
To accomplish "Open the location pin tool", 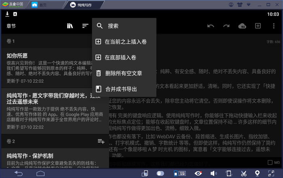I will click(x=257, y=173).
